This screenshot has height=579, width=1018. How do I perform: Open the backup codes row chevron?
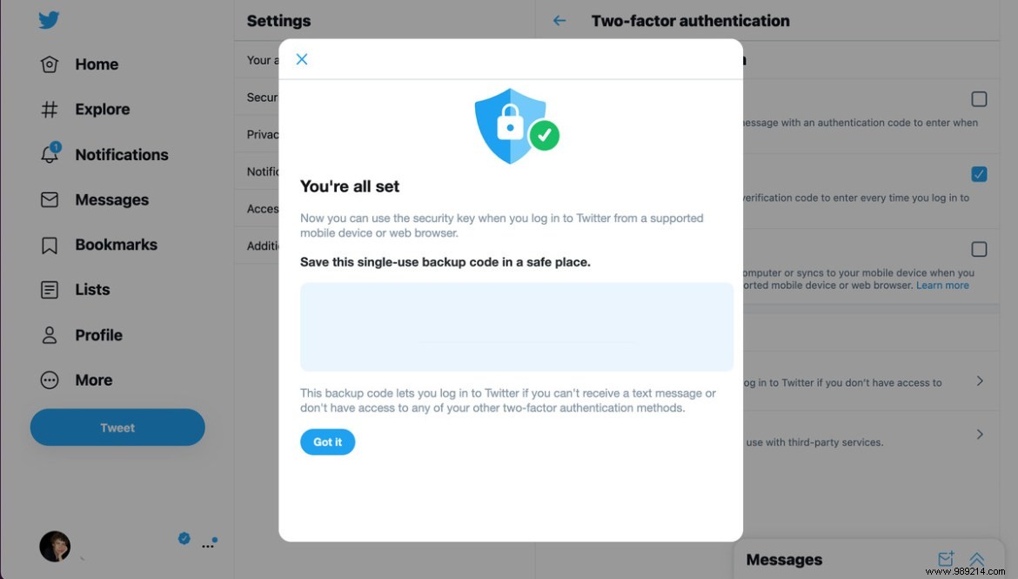980,381
